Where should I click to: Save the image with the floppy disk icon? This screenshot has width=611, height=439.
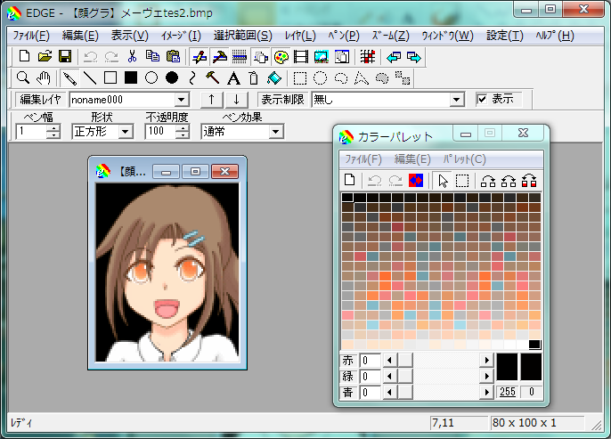tap(65, 57)
